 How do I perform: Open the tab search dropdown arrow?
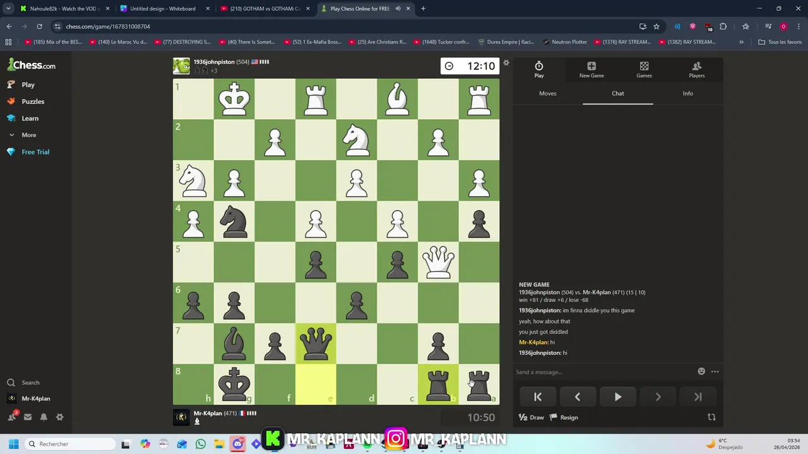[8, 9]
